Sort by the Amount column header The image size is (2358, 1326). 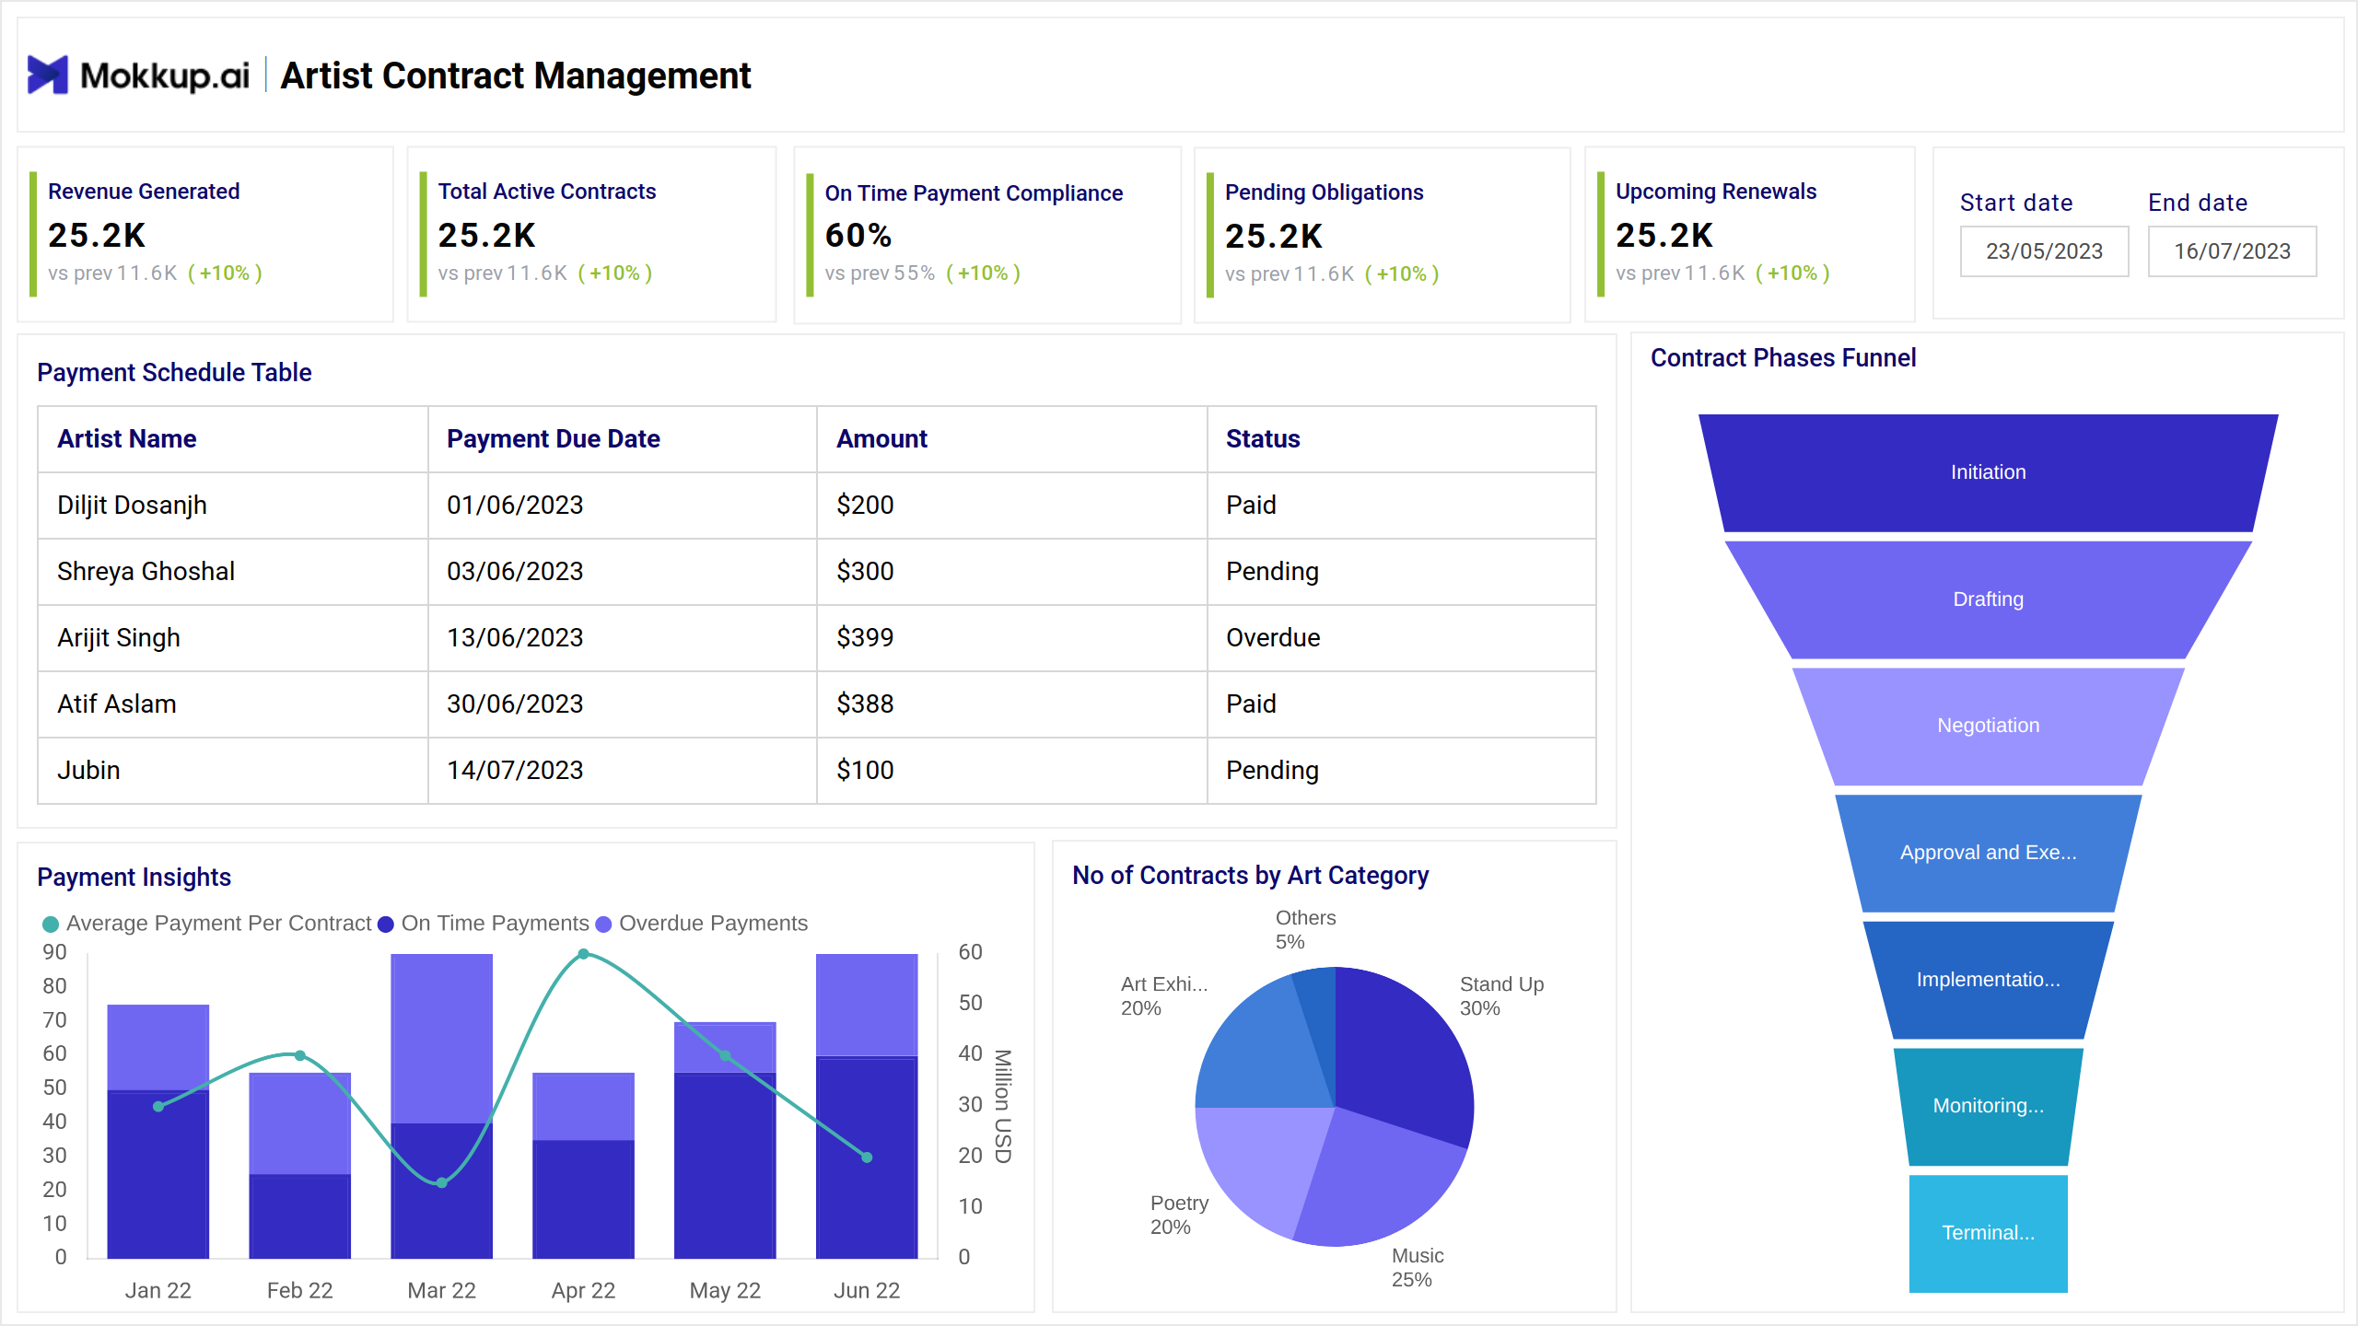[x=1012, y=439]
